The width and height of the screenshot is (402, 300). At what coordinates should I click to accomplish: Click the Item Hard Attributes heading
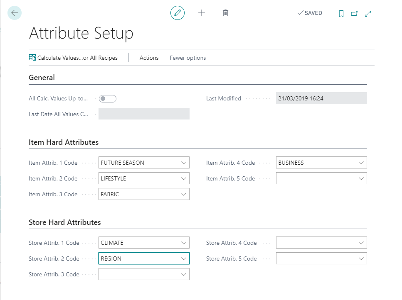click(x=64, y=142)
